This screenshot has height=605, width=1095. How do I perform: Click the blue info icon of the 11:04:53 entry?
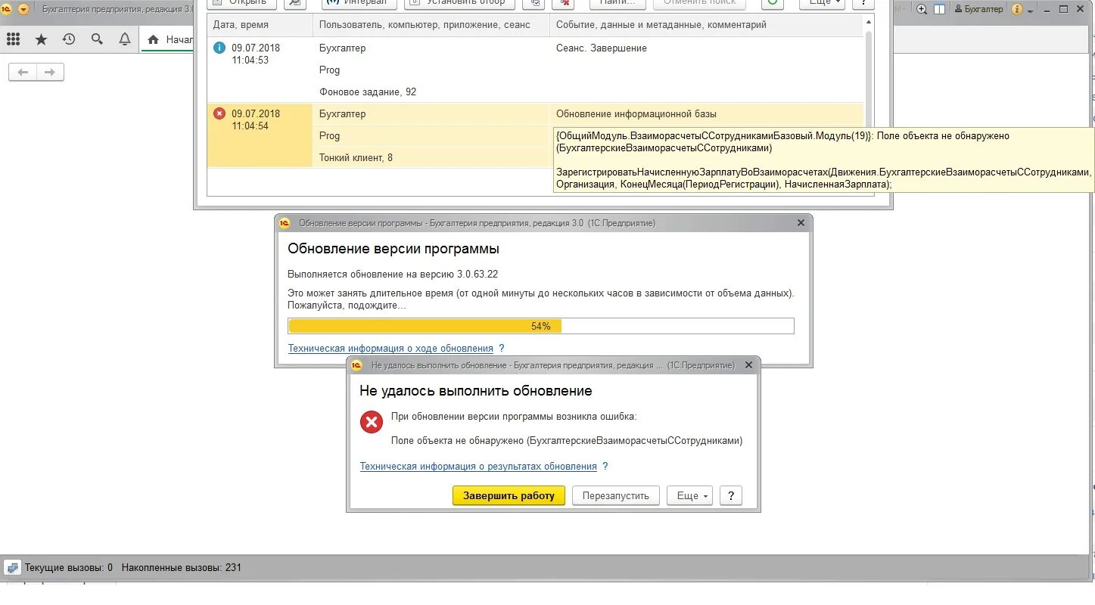point(219,48)
